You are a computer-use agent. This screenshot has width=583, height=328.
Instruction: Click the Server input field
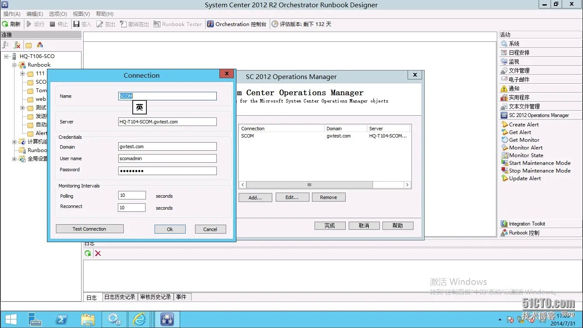pos(167,122)
